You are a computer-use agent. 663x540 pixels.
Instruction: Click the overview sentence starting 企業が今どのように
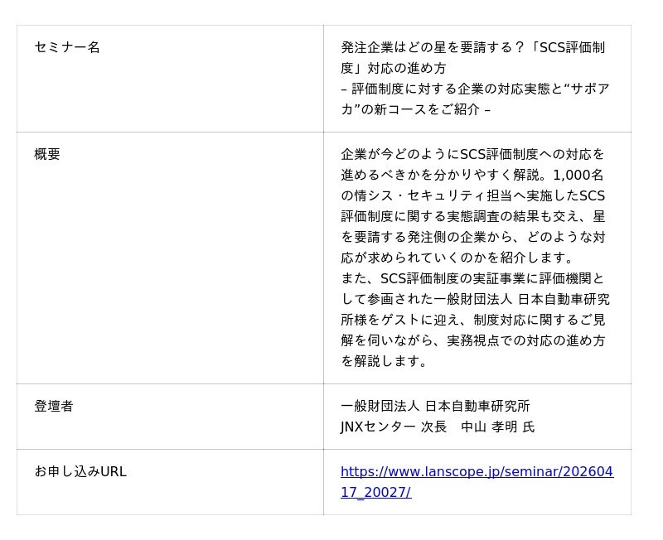point(472,154)
